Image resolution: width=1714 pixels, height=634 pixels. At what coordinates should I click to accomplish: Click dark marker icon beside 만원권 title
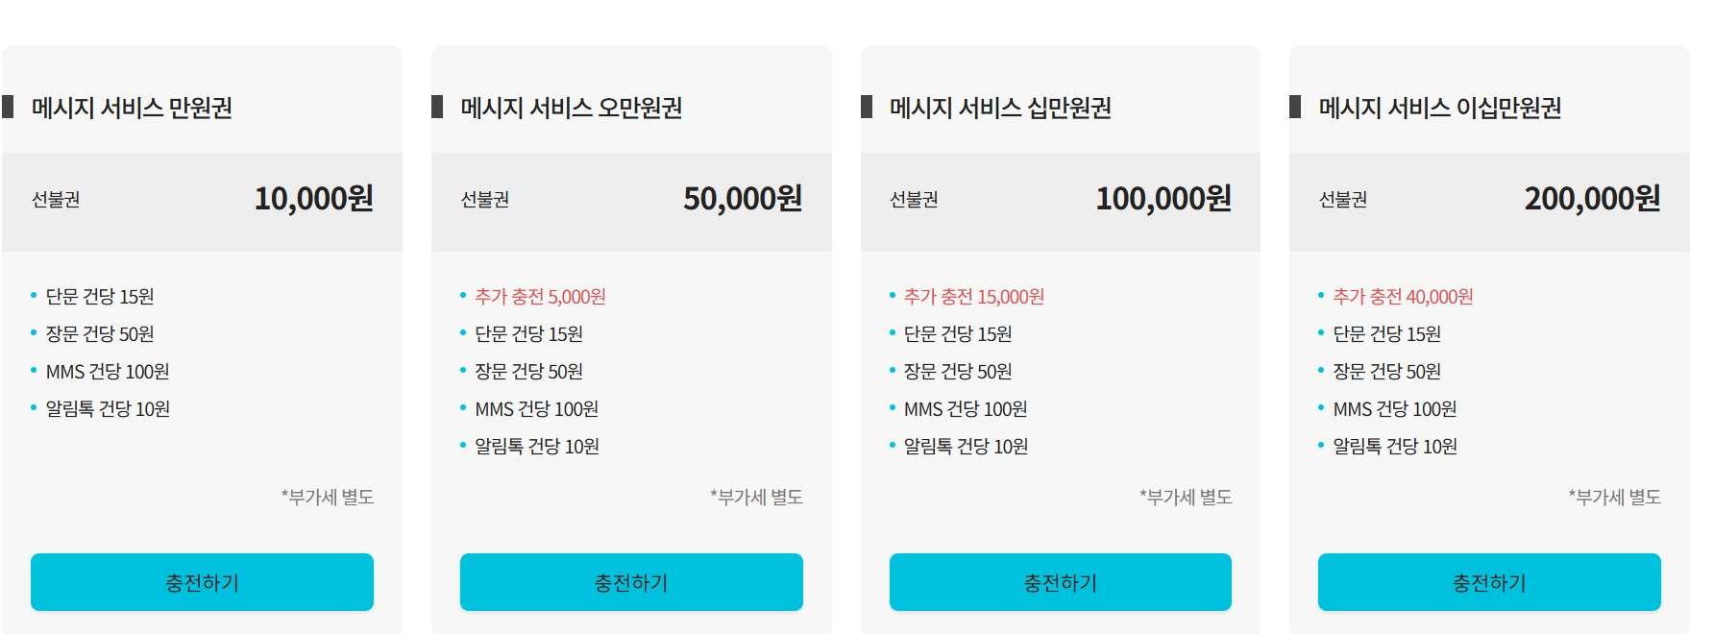[8, 107]
